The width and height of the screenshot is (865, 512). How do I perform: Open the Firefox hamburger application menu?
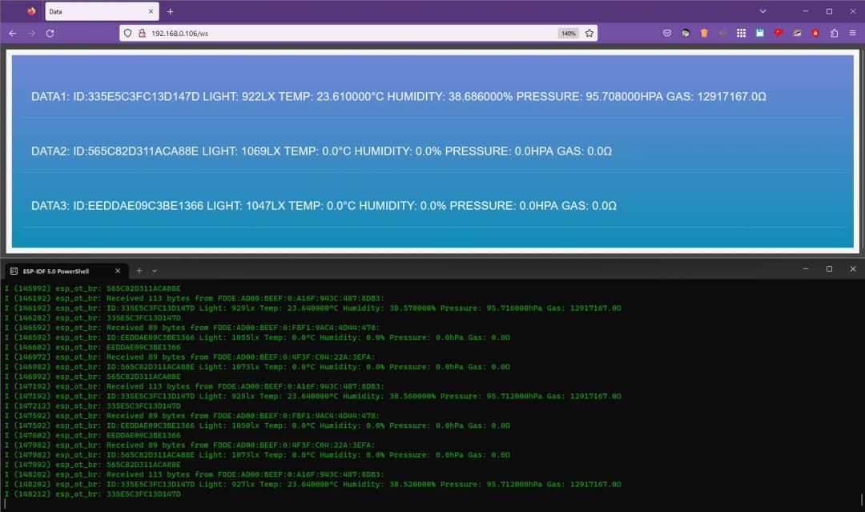(x=852, y=33)
